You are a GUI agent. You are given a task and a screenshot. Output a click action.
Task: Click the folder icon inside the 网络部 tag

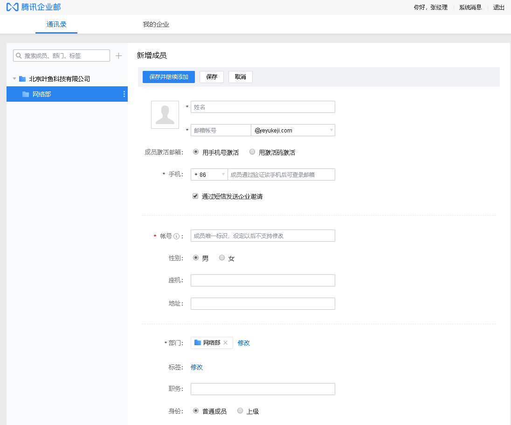(x=198, y=342)
